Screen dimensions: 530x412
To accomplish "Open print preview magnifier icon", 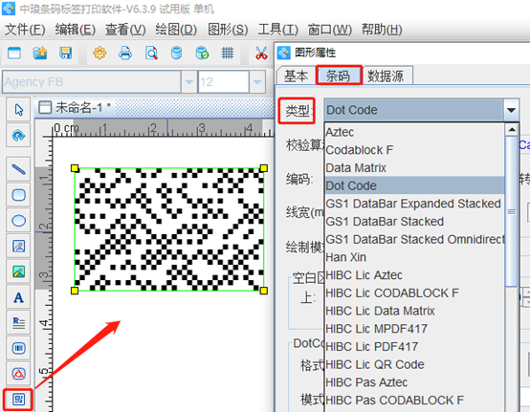I will click(151, 53).
